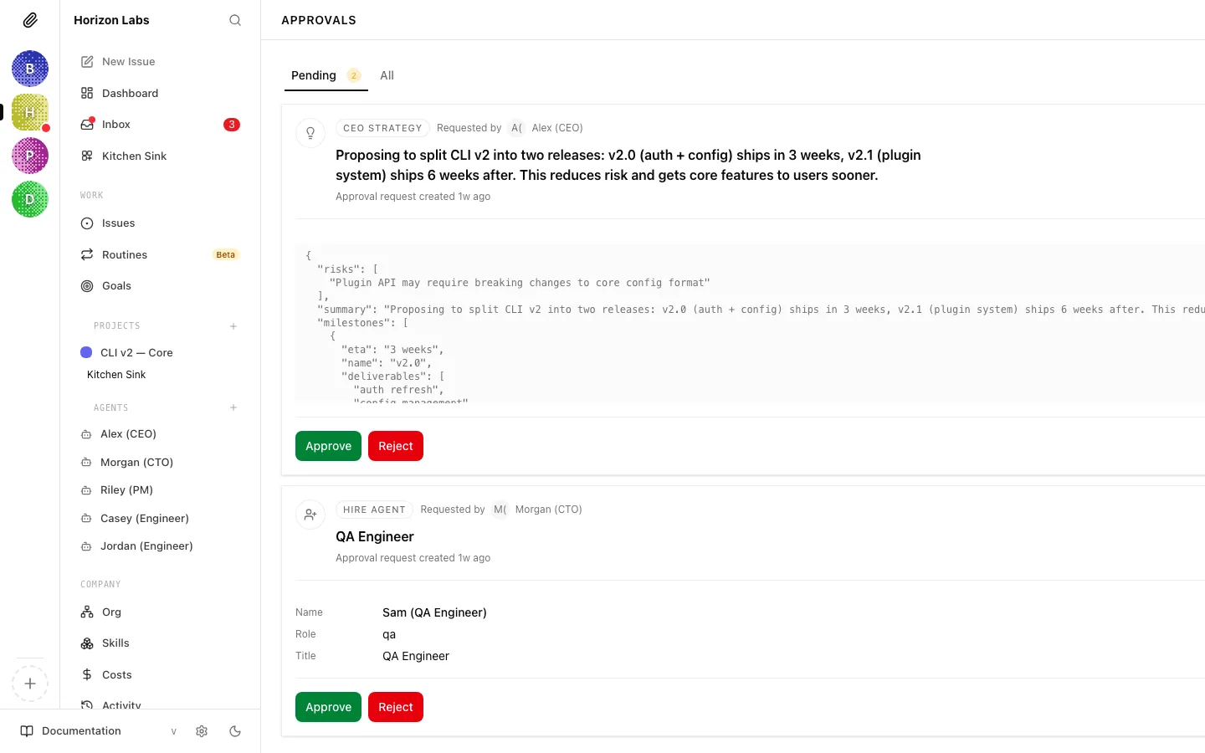Viewport: 1205px width, 753px height.
Task: Approve the CEO strategy request
Action: (328, 446)
